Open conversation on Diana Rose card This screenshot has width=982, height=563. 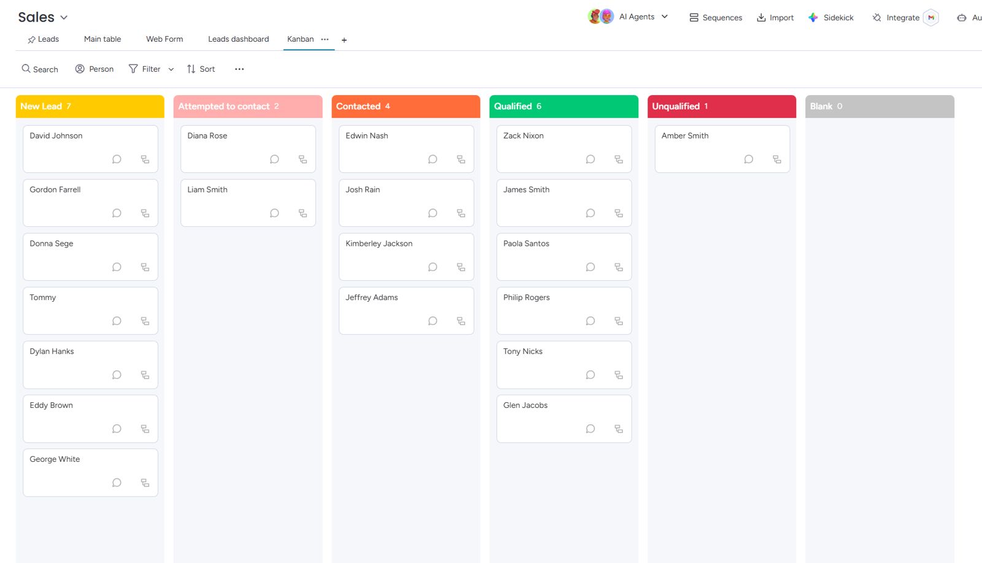274,159
